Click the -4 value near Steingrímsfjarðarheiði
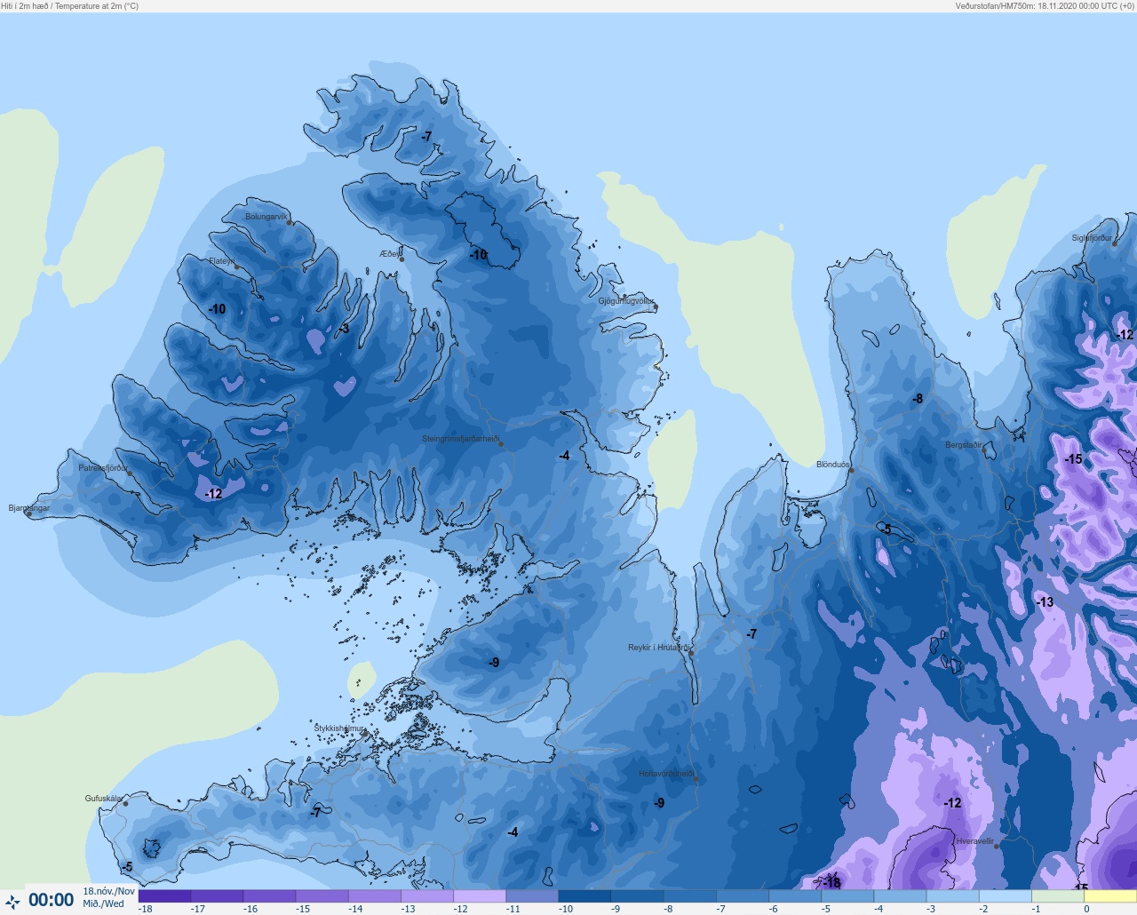This screenshot has height=915, width=1137. click(x=564, y=456)
